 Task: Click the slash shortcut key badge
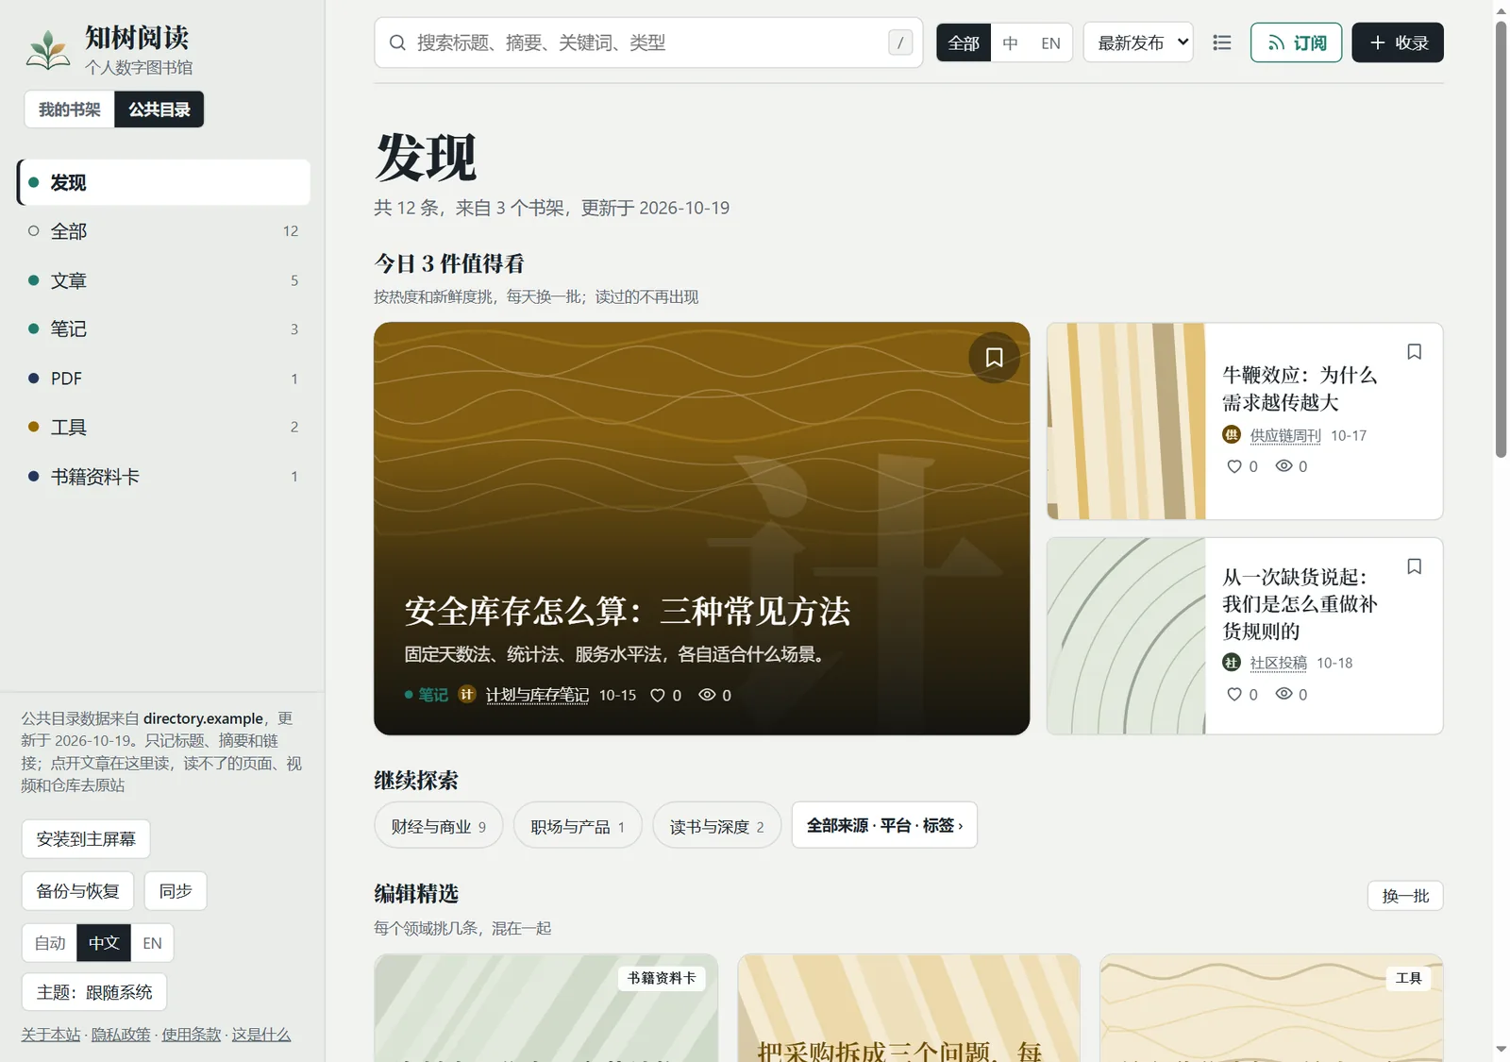pos(900,42)
